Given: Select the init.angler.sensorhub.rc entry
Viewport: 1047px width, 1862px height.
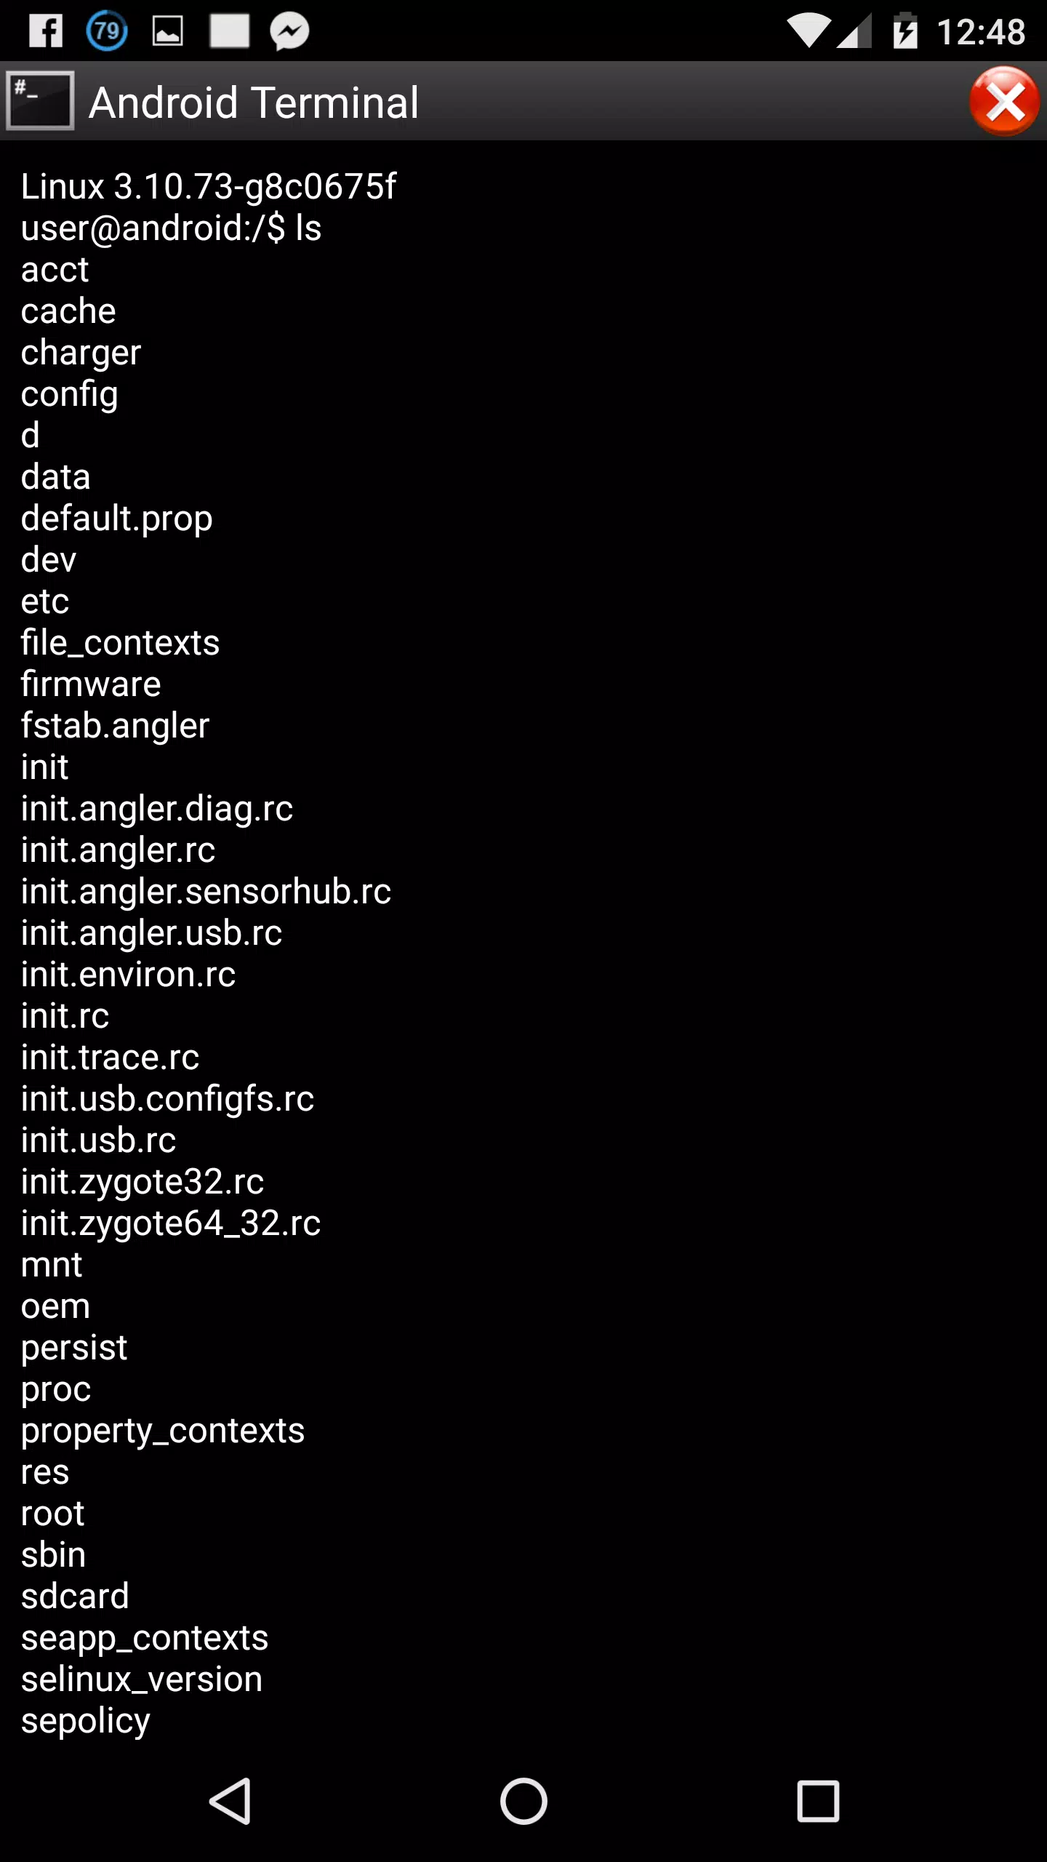Looking at the screenshot, I should tap(206, 892).
